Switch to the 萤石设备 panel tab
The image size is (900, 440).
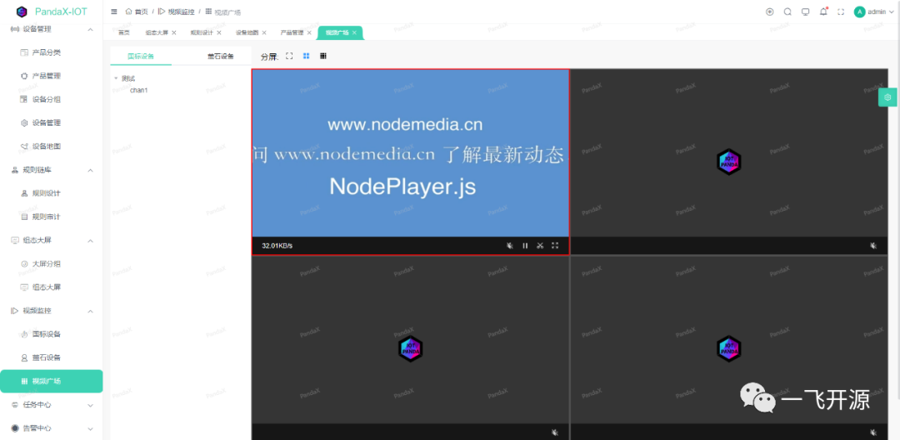[220, 56]
